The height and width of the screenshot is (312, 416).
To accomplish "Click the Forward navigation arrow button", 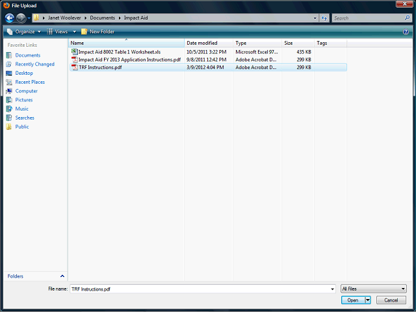I will point(21,18).
